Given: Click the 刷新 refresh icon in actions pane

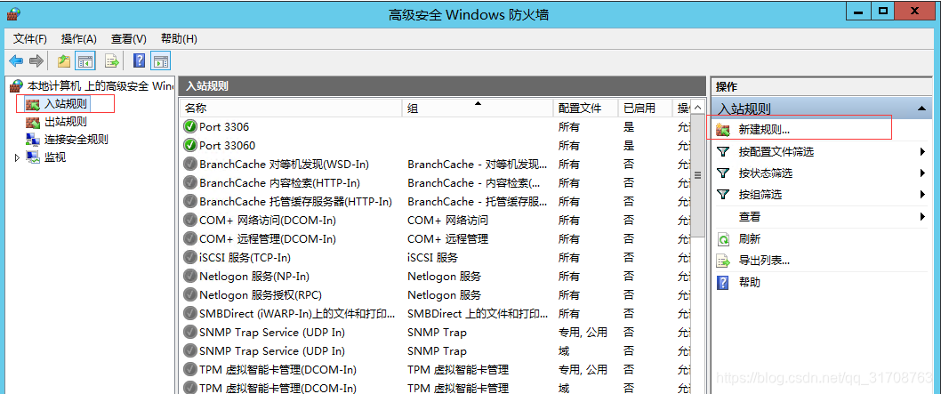Looking at the screenshot, I should coord(723,239).
